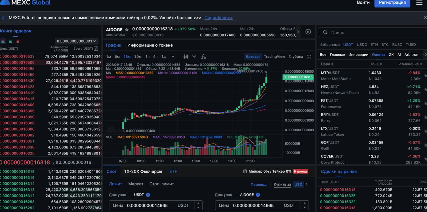Click the announcement megaphone icon

(x=3, y=18)
